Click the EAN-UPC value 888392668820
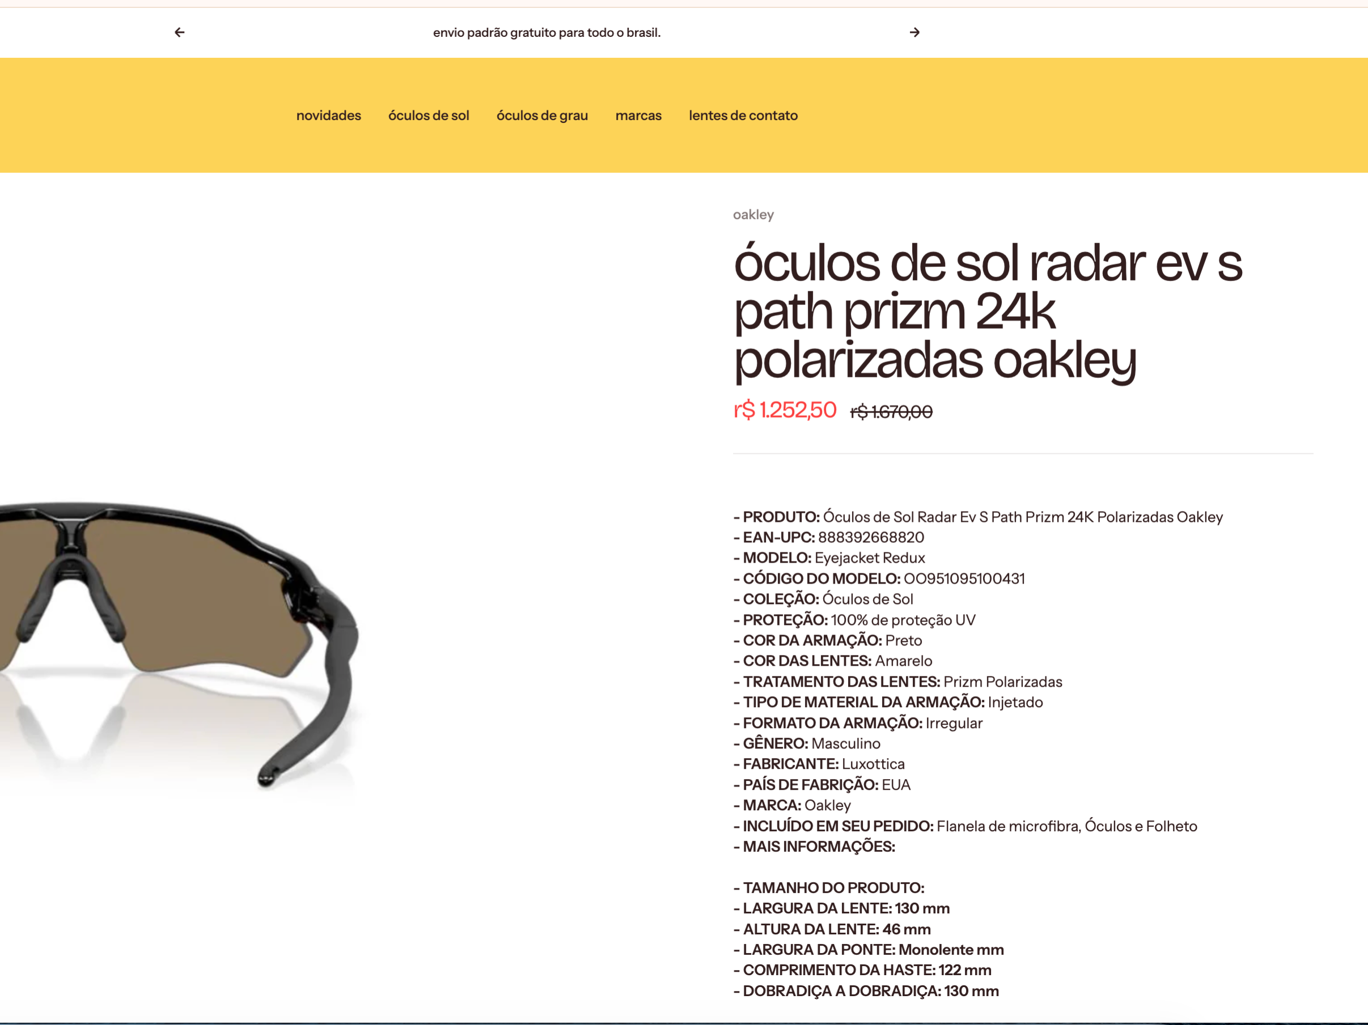Viewport: 1368px width, 1025px height. click(x=871, y=537)
